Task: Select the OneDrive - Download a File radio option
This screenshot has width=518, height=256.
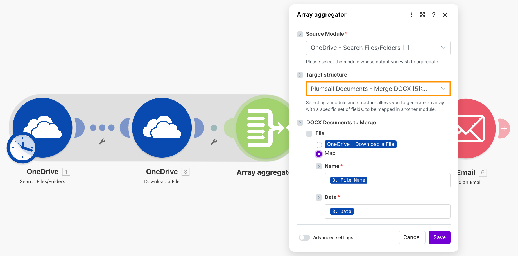Action: pos(319,145)
